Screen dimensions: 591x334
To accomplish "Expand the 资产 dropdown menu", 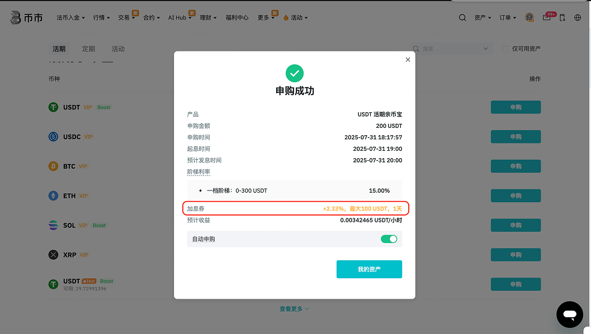I will 482,17.
